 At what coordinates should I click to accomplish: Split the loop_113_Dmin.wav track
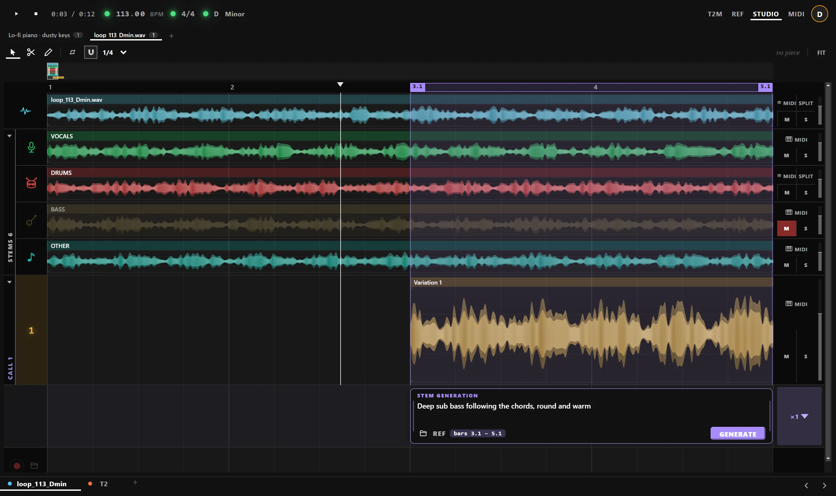click(806, 103)
